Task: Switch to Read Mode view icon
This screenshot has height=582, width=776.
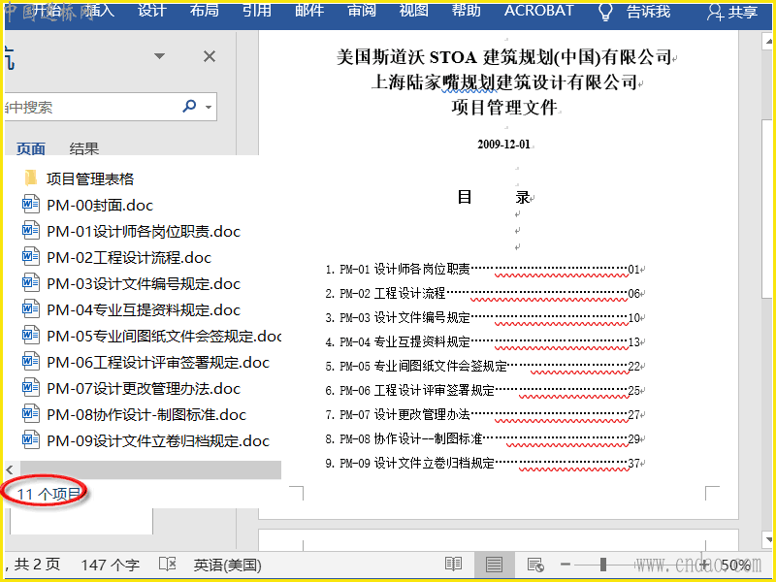Action: coord(453,565)
